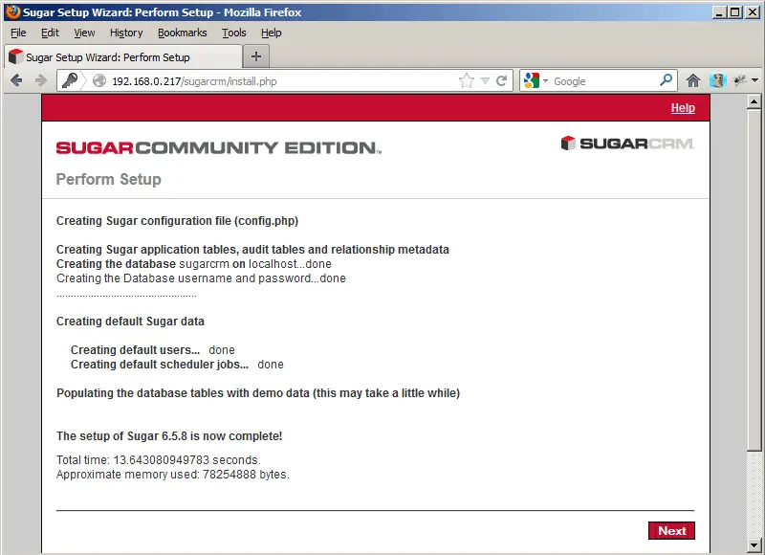Viewport: 765px width, 555px height.
Task: Select the Sugar Setup Wizard tab
Action: [123, 57]
